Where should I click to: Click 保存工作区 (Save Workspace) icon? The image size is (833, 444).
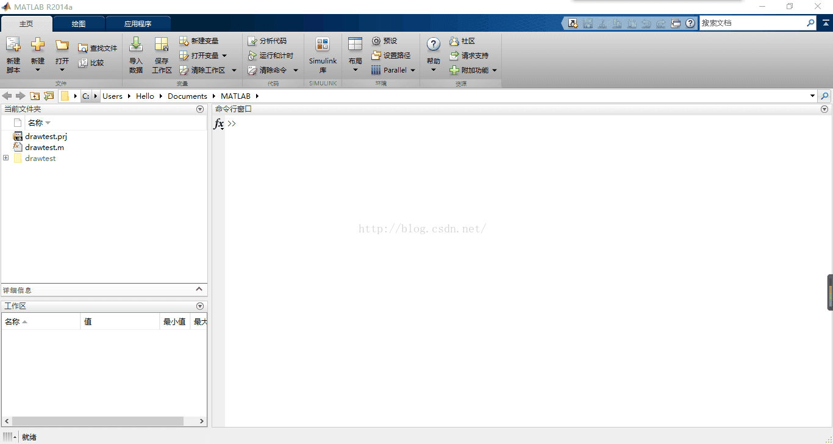[162, 45]
